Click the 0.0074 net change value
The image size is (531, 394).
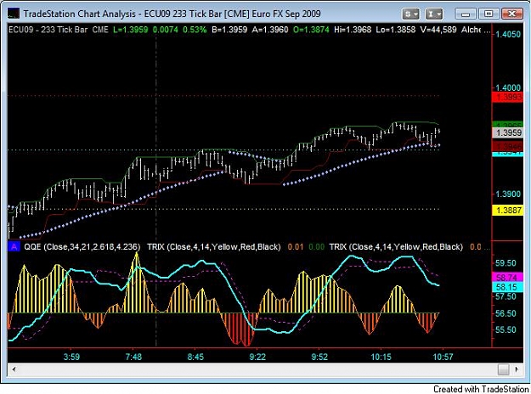coord(166,30)
